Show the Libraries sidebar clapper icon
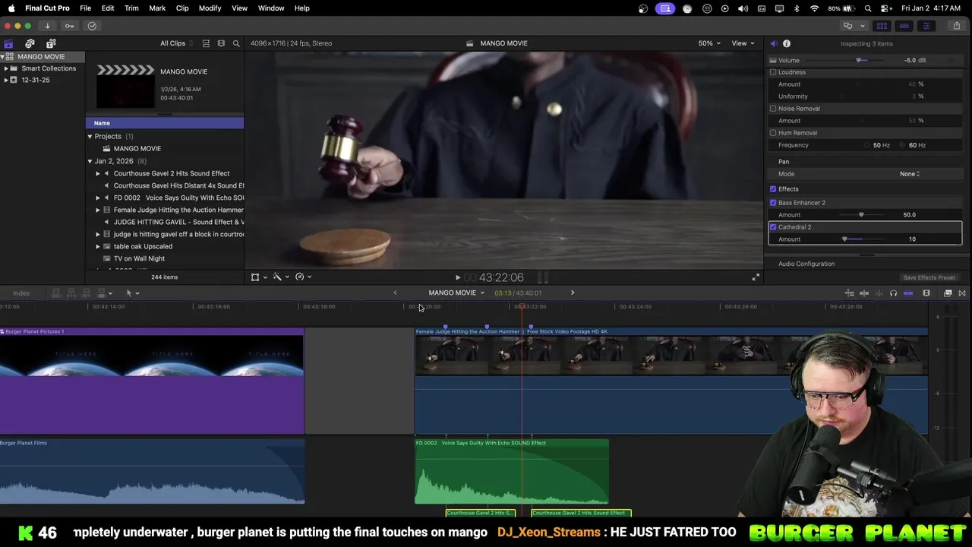 (x=8, y=43)
